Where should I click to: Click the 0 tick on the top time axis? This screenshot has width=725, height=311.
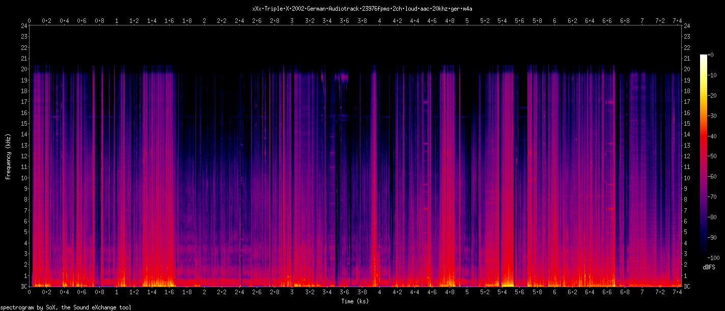click(29, 21)
